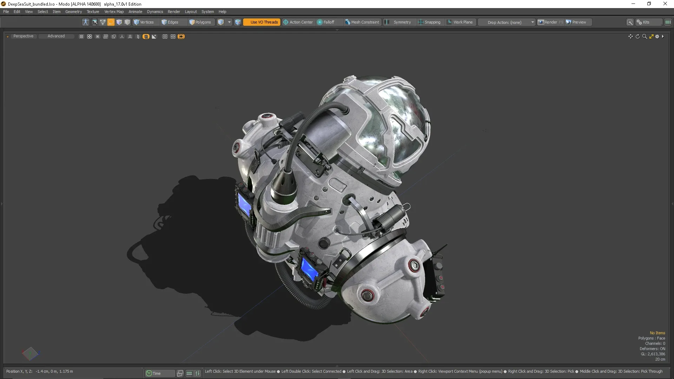Open the Perspective view type dropdown
Image resolution: width=674 pixels, height=379 pixels.
(x=23, y=36)
